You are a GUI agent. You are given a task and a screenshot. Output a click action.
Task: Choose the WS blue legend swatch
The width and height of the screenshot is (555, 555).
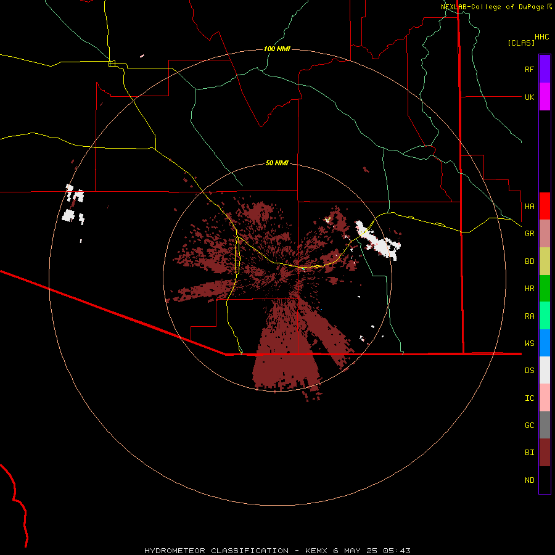coord(545,343)
